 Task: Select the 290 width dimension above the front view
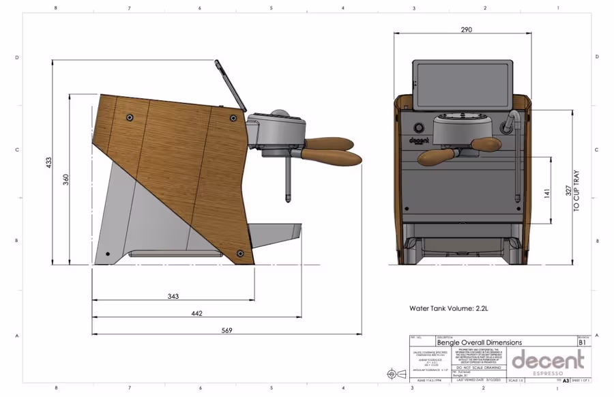coord(466,29)
